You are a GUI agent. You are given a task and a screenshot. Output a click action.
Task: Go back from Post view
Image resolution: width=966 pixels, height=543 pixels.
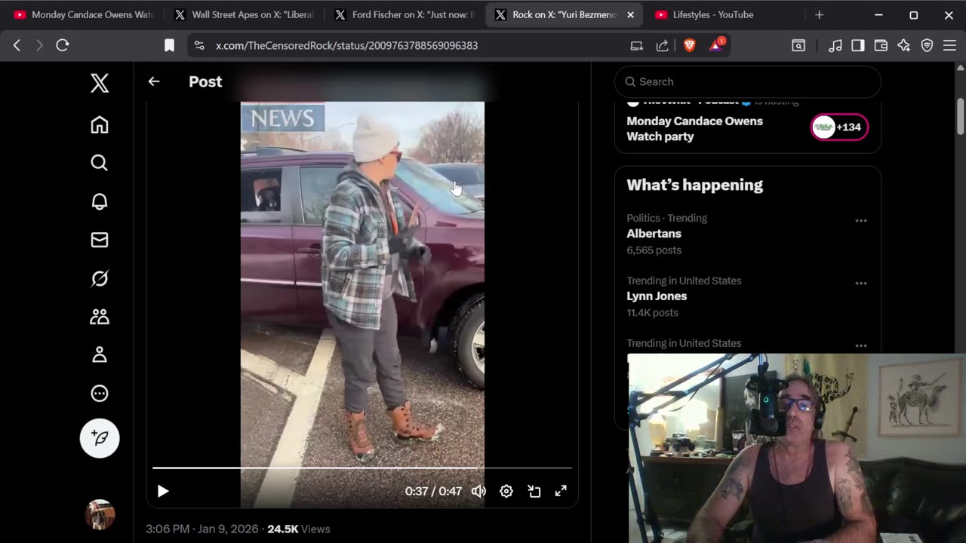point(154,81)
